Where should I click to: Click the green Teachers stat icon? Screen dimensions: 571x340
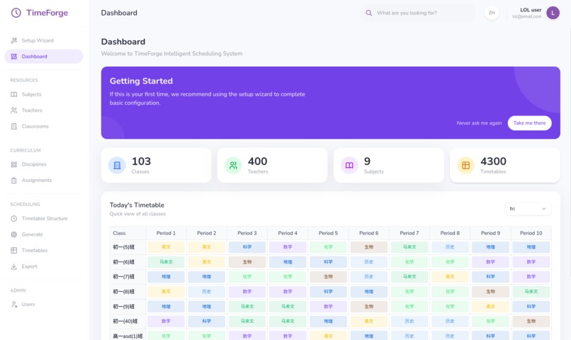tap(233, 165)
